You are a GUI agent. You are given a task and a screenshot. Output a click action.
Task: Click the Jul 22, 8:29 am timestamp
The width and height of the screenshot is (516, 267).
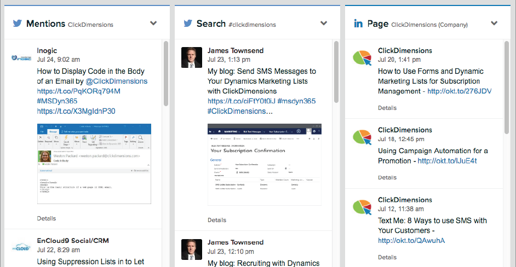[58, 250]
